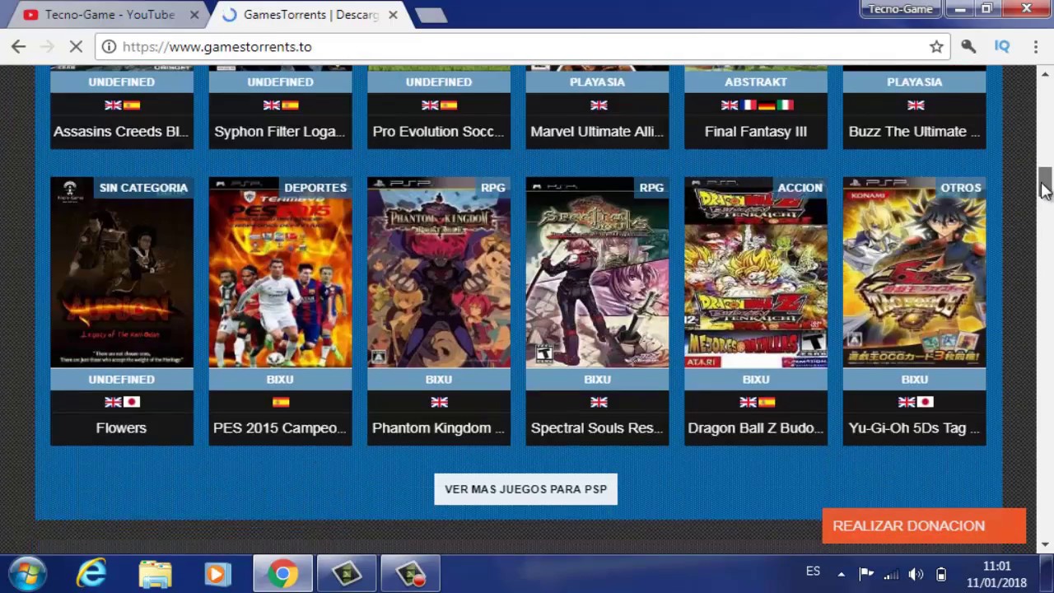The width and height of the screenshot is (1054, 593).
Task: Click SIN CATEGORIA label on Flowers
Action: (143, 188)
